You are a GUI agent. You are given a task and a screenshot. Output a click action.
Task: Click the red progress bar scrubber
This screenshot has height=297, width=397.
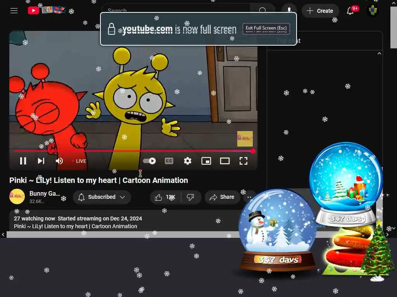253,151
